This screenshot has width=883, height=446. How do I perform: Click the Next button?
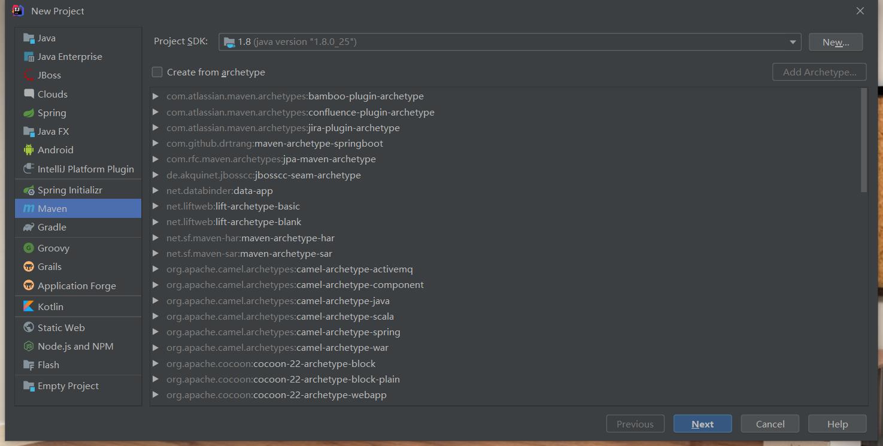pyautogui.click(x=702, y=424)
